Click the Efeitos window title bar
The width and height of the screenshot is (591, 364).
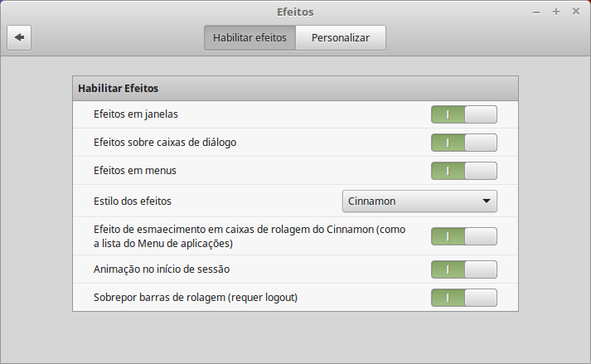(x=295, y=12)
